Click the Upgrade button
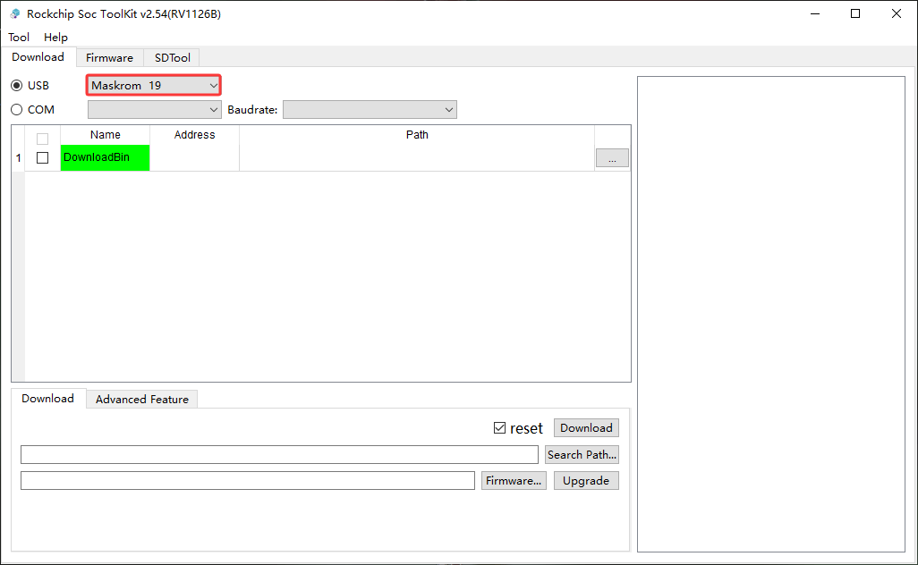The width and height of the screenshot is (918, 565). [x=586, y=481]
